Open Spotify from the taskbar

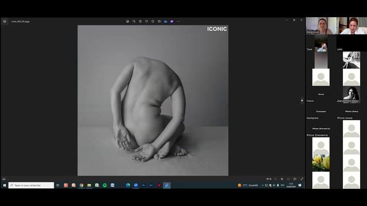[104, 185]
